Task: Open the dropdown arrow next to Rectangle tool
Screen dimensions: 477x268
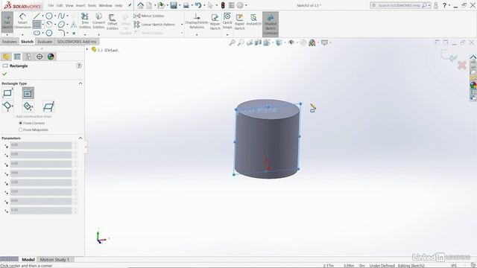Action: click(43, 25)
